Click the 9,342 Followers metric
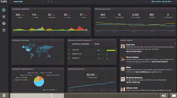Image resolution: width=177 pixels, height=98 pixels. coord(135,16)
